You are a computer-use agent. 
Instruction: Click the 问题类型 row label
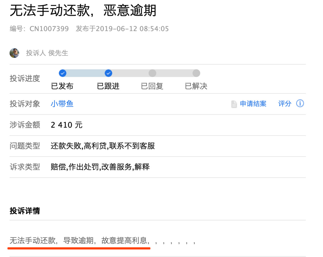click(25, 146)
